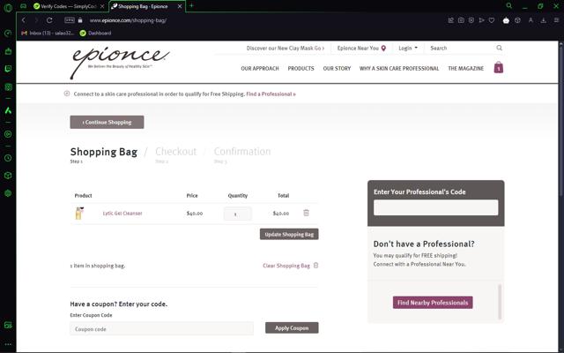View site security lock info
Screen dimensions: 564x353
coord(80,20)
